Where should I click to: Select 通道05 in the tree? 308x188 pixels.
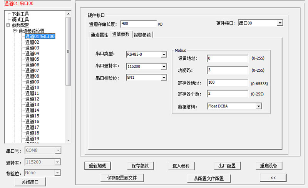pyautogui.click(x=32, y=59)
